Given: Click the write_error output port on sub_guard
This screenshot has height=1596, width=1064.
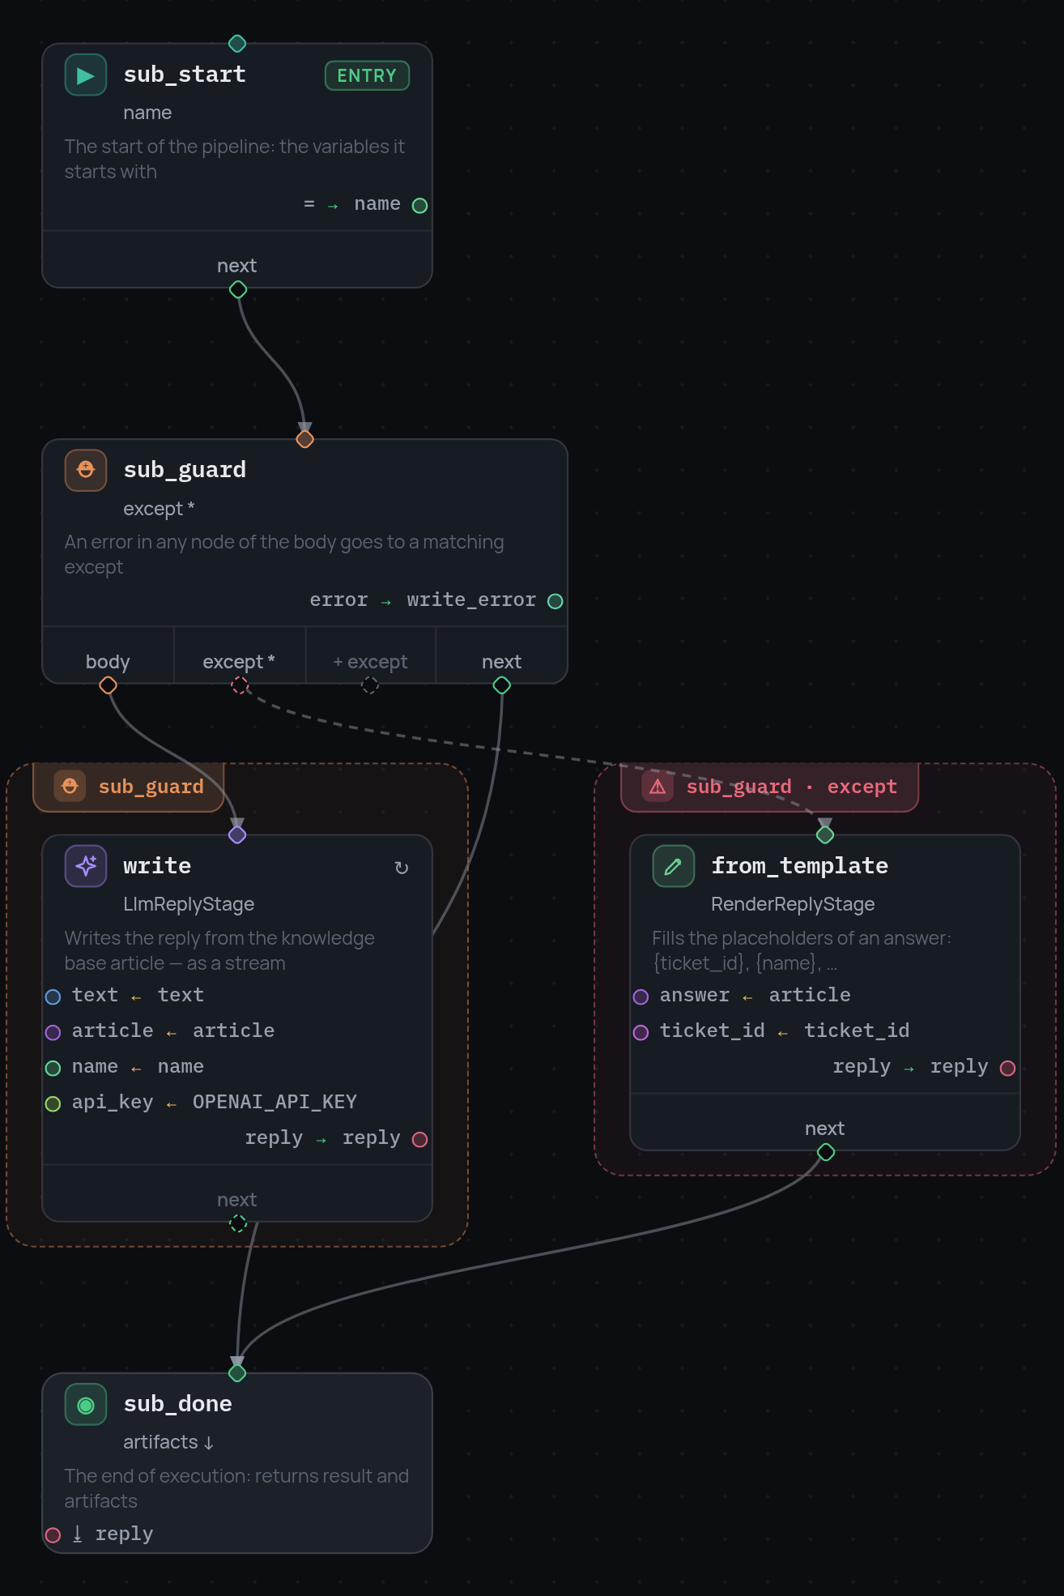Looking at the screenshot, I should (555, 601).
